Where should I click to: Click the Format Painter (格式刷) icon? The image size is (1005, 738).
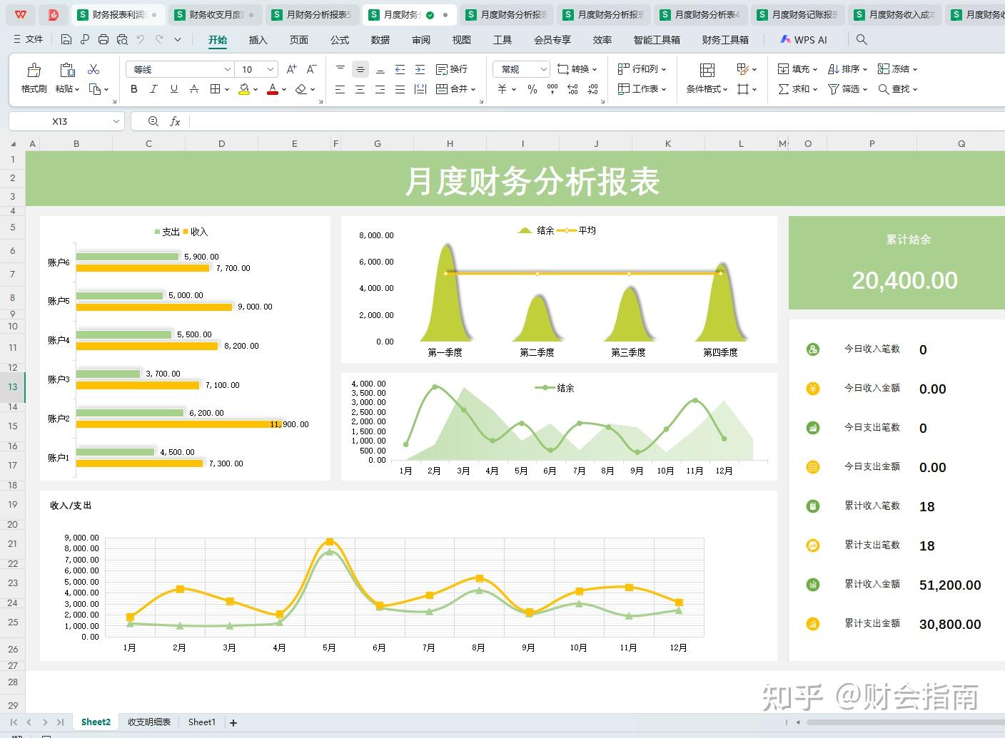tap(34, 70)
